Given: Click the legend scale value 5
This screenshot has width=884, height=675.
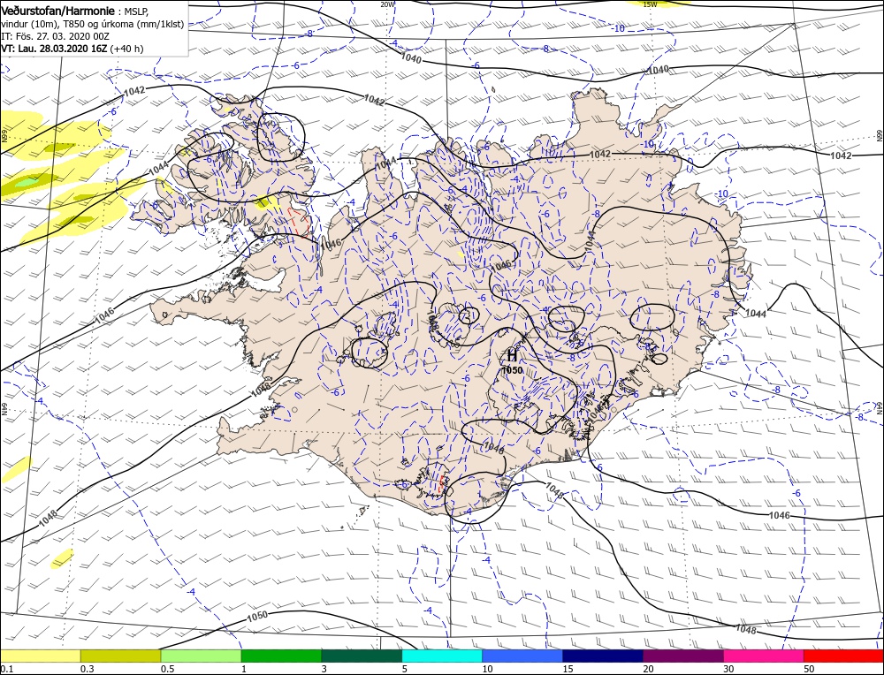Looking at the screenshot, I should [405, 669].
